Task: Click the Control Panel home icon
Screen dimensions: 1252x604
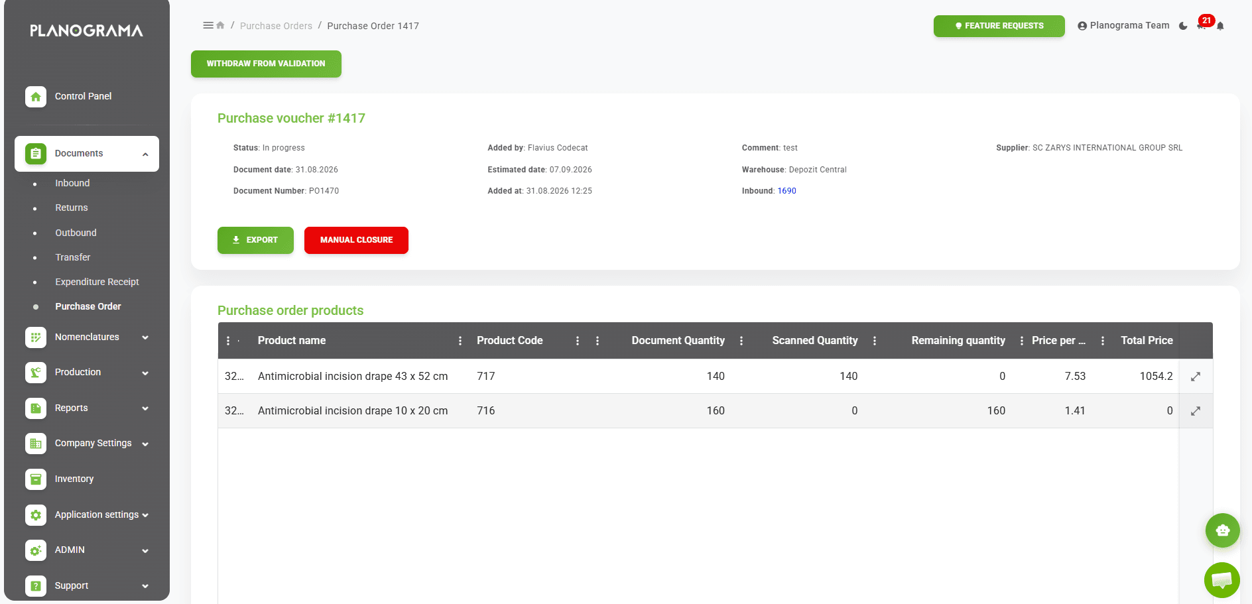Action: (36, 97)
